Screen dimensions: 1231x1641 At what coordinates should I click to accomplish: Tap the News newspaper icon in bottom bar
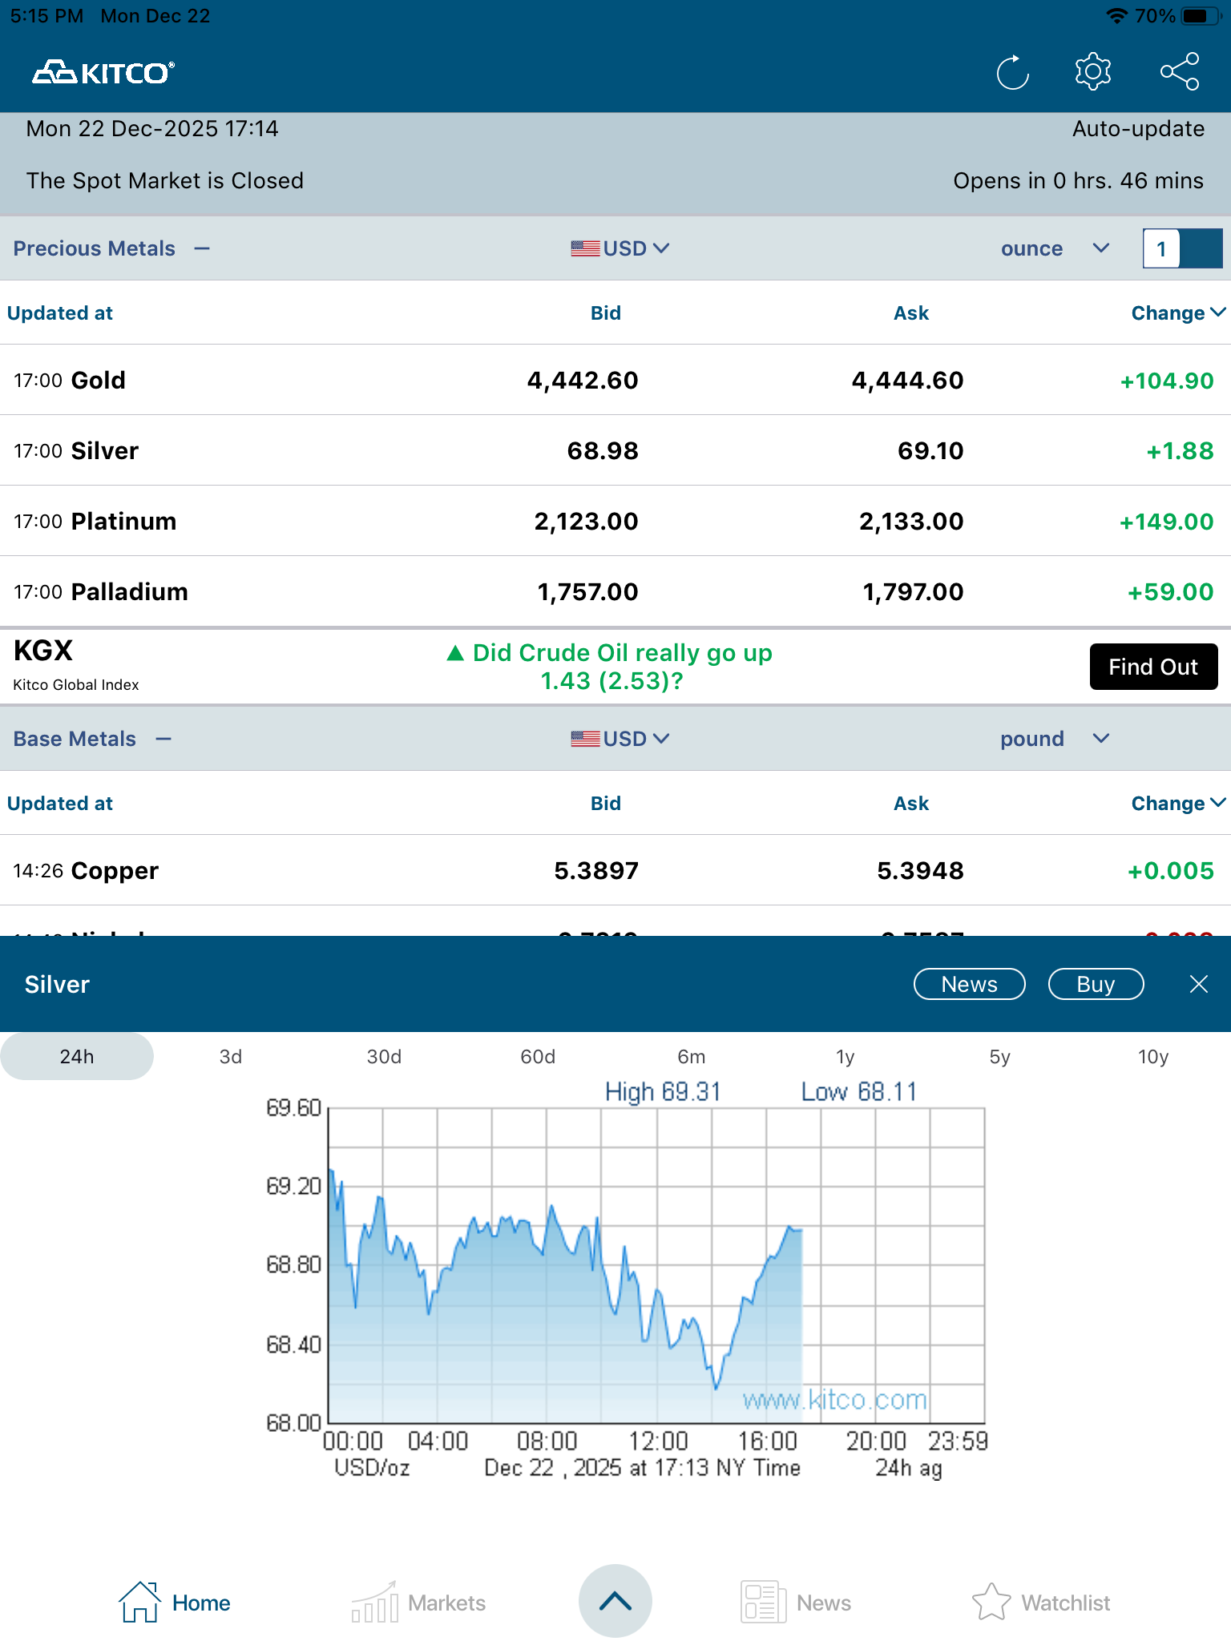click(x=763, y=1603)
